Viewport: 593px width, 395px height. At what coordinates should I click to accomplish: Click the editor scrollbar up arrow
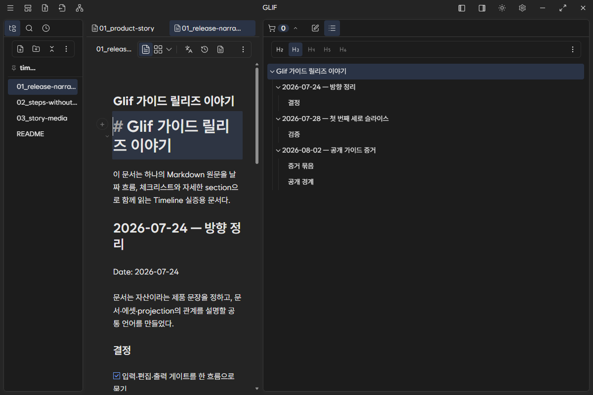[x=256, y=64]
